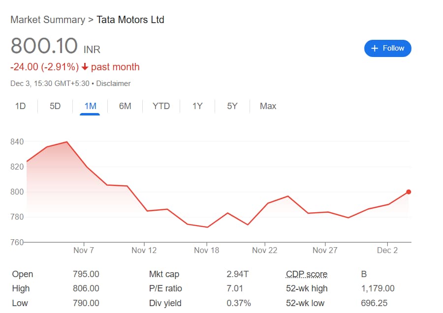The width and height of the screenshot is (443, 313).
Task: Show the Max range chart
Action: pyautogui.click(x=268, y=106)
